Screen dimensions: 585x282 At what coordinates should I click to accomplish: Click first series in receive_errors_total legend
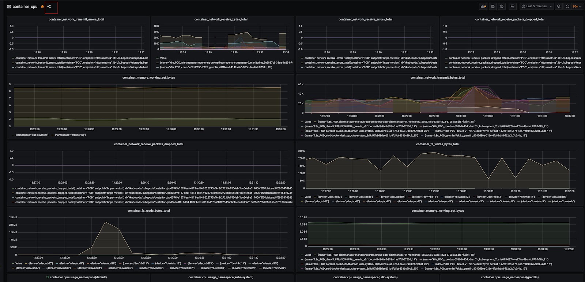click(370, 58)
